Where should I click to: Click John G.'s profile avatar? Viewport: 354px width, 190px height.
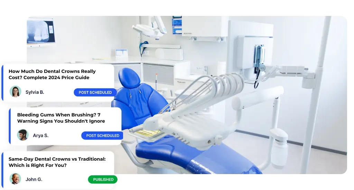click(x=15, y=179)
